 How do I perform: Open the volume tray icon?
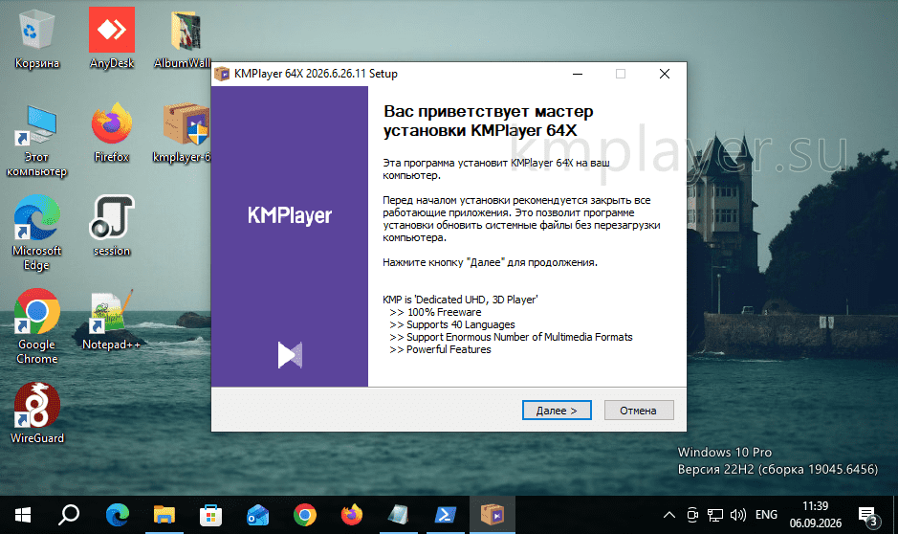[x=738, y=515]
